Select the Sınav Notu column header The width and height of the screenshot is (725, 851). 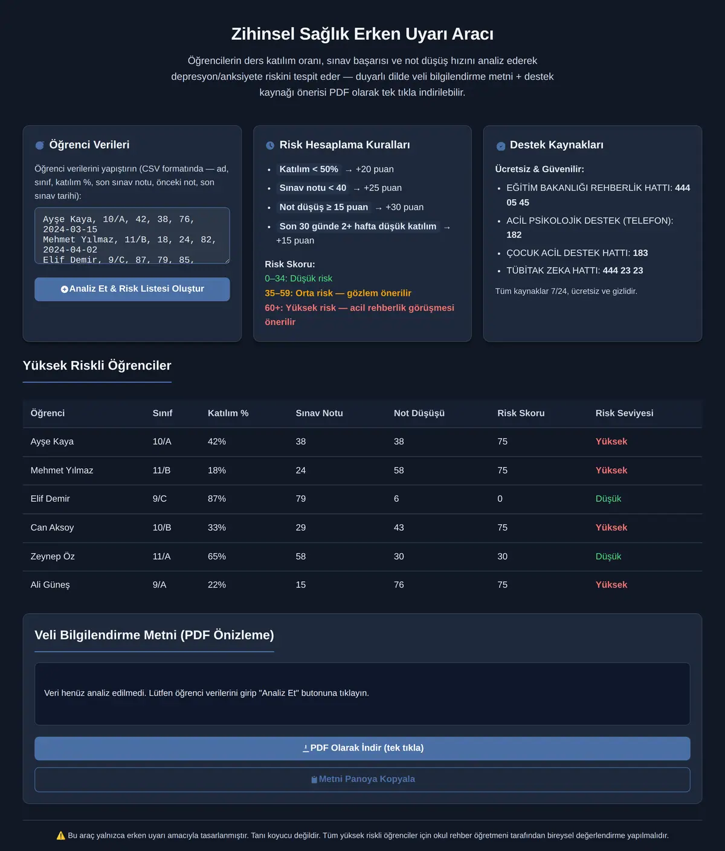pyautogui.click(x=320, y=413)
